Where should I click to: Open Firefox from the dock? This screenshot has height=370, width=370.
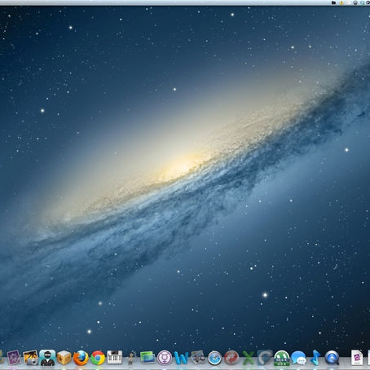click(x=81, y=358)
